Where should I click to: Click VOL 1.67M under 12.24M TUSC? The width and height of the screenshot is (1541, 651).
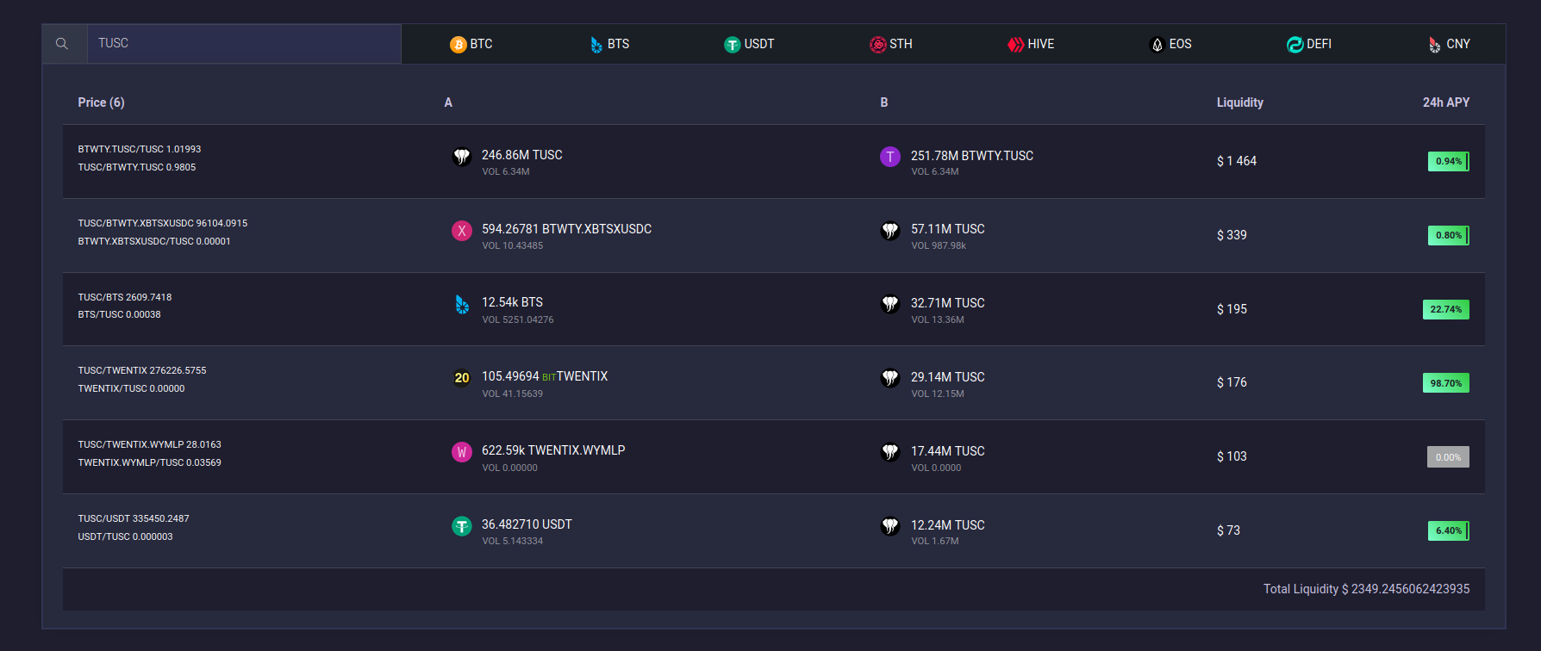tap(935, 541)
